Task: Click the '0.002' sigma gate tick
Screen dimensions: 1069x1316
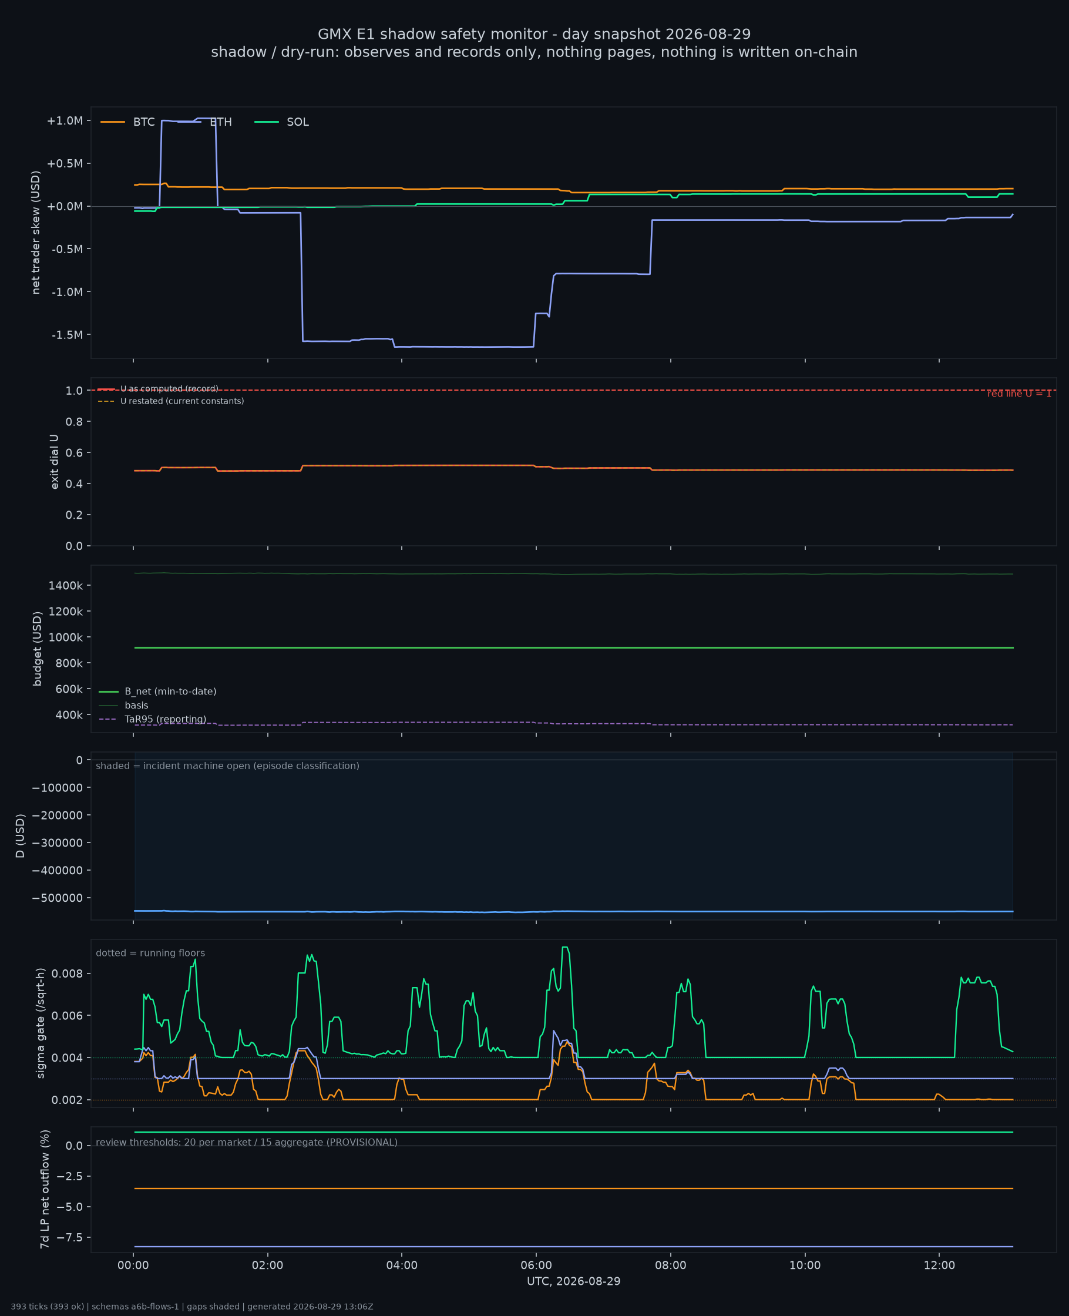Action: pos(66,1100)
